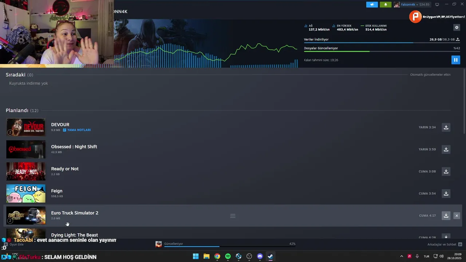Click the AĞ 137,2 Mbit/sn stat
Image resolution: width=466 pixels, height=262 pixels.
317,28
